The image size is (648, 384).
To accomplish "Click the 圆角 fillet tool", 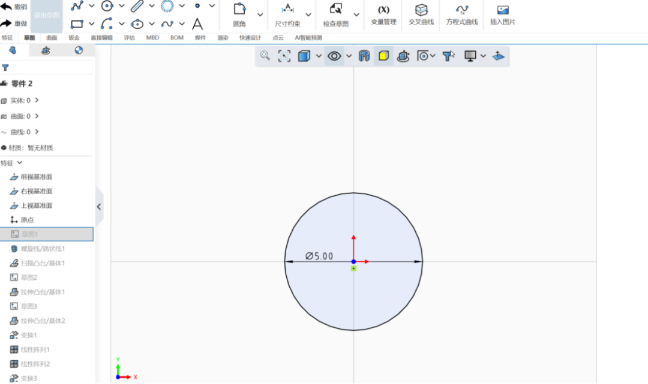I will click(239, 15).
